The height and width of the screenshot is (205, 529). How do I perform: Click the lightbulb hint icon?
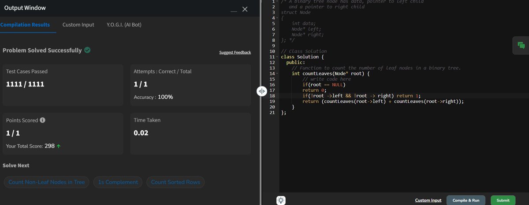pos(281,200)
